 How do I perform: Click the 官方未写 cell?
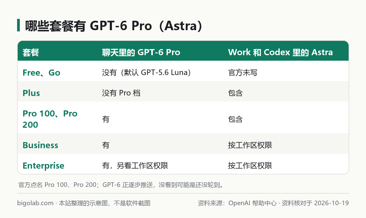(x=242, y=73)
